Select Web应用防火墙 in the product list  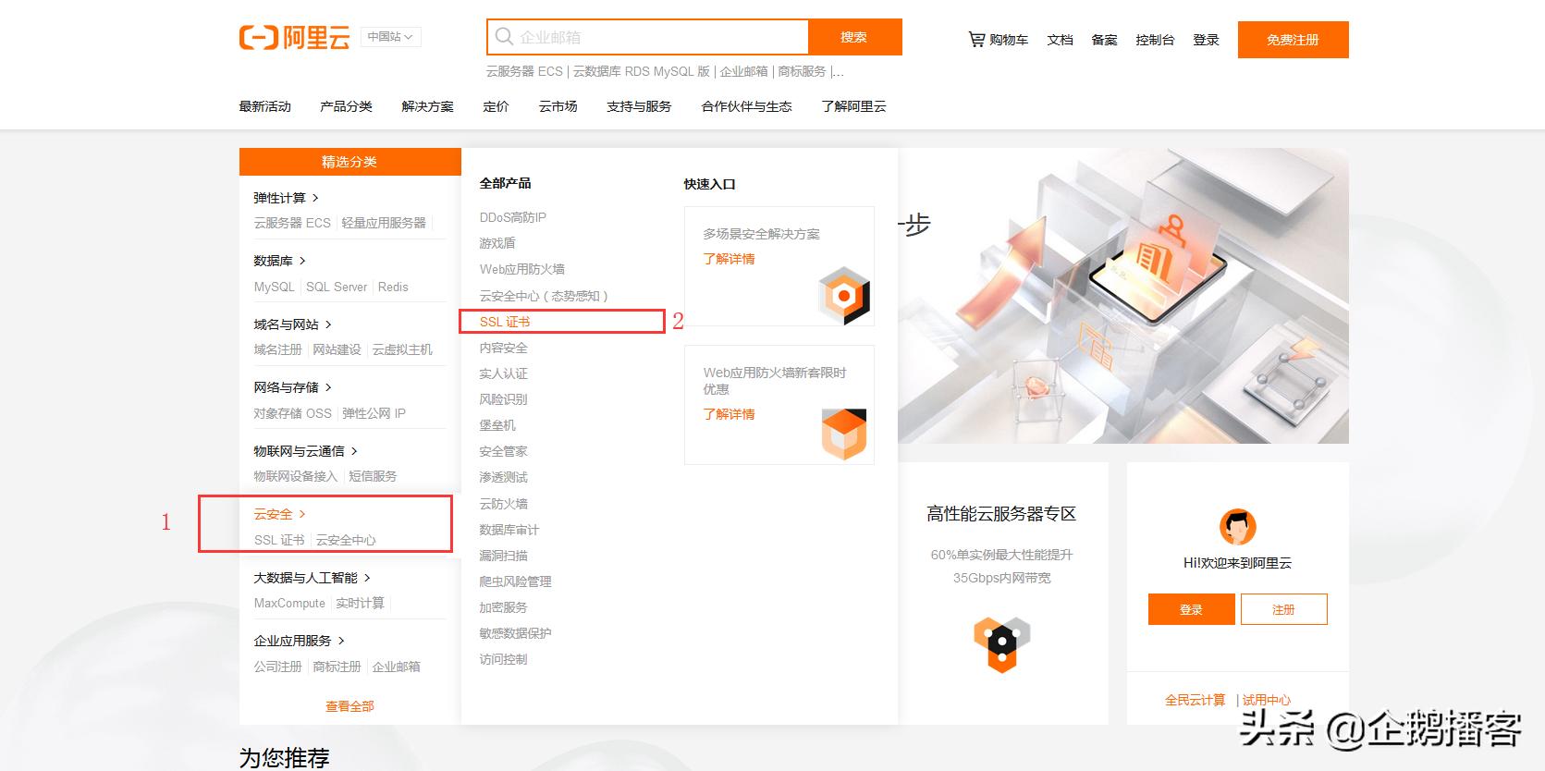[521, 269]
